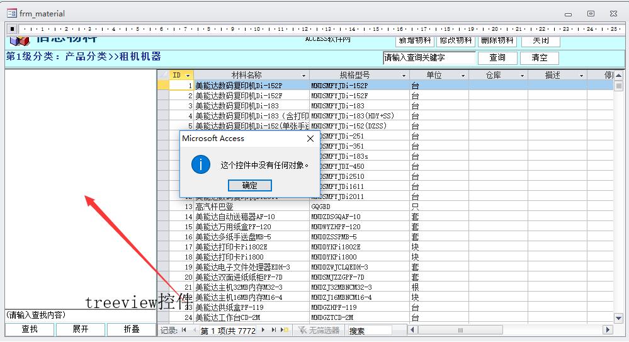Screen dimensions: 629x342
Task: Open the ID column dropdown arrow
Action: 188,76
